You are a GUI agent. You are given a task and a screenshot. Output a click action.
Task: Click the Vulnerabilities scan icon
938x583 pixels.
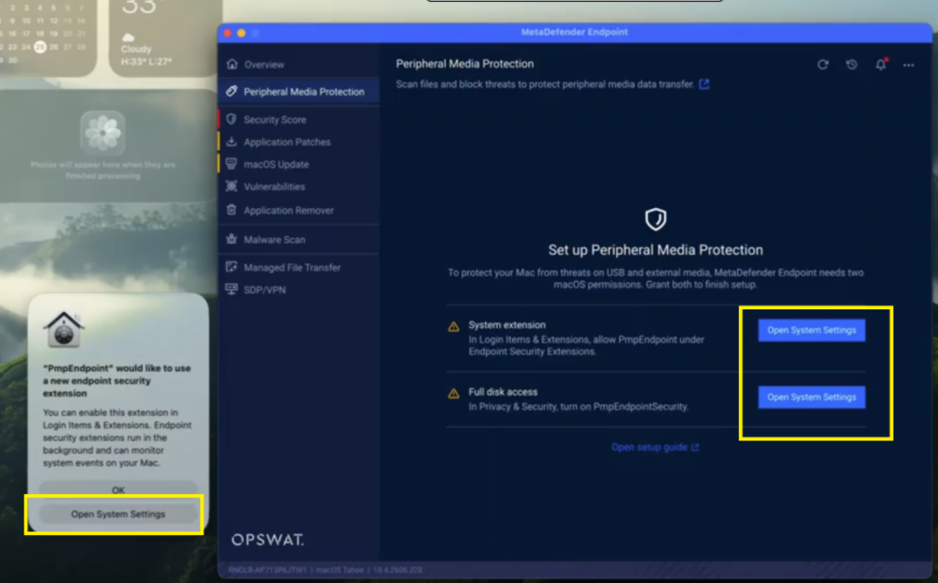(x=232, y=186)
